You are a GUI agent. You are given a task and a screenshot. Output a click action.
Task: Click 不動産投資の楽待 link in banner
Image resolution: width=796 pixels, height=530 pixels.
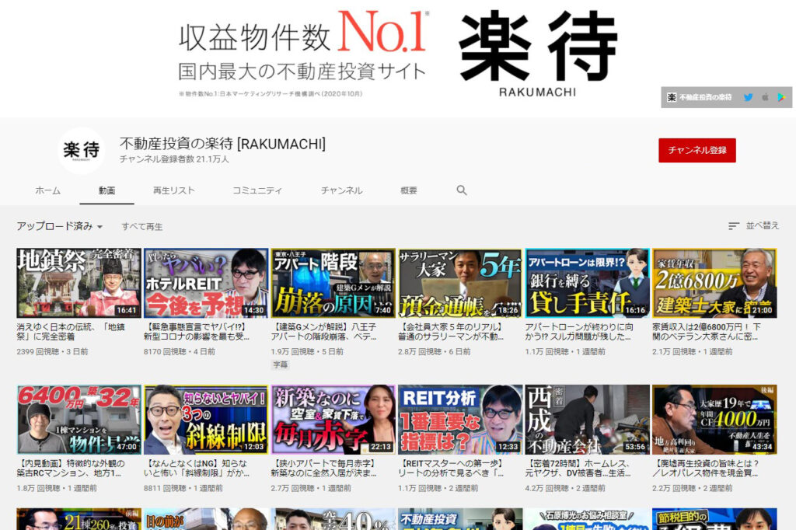[x=699, y=97]
